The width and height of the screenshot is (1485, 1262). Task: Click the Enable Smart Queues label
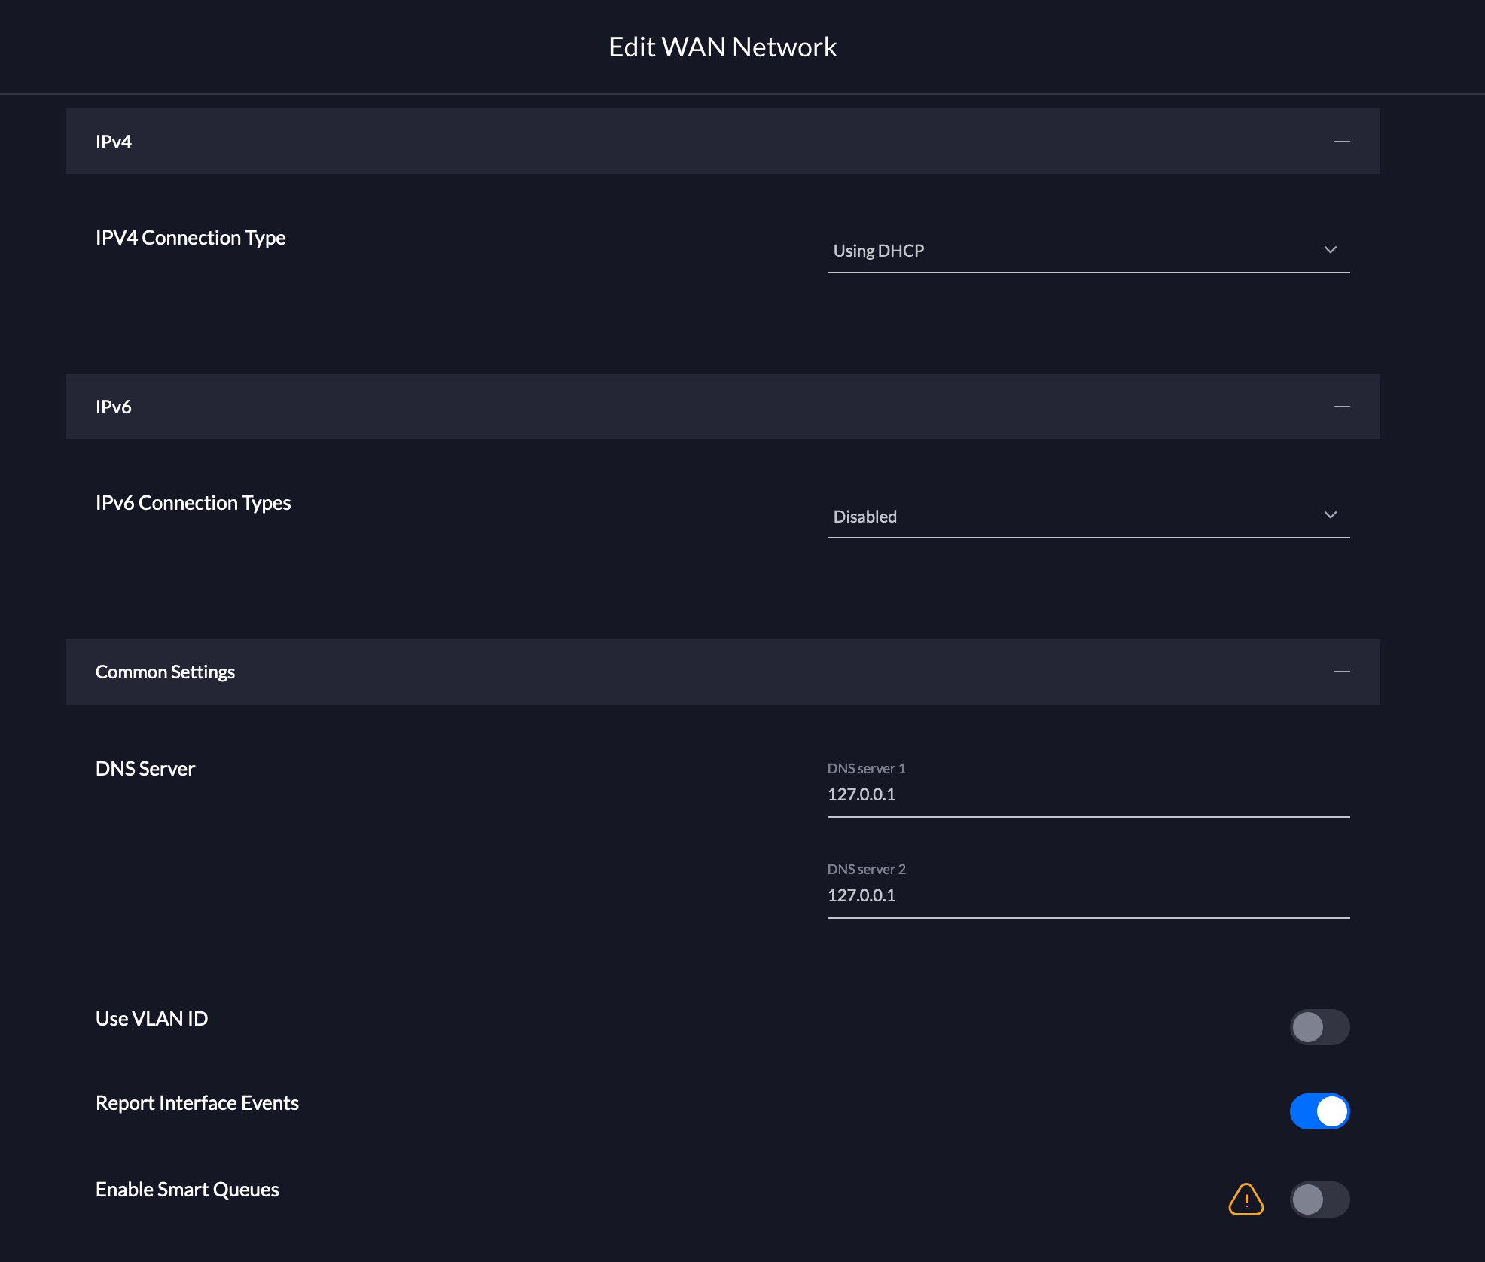pyautogui.click(x=187, y=1190)
